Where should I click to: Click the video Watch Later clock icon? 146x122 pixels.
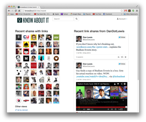(108, 109)
